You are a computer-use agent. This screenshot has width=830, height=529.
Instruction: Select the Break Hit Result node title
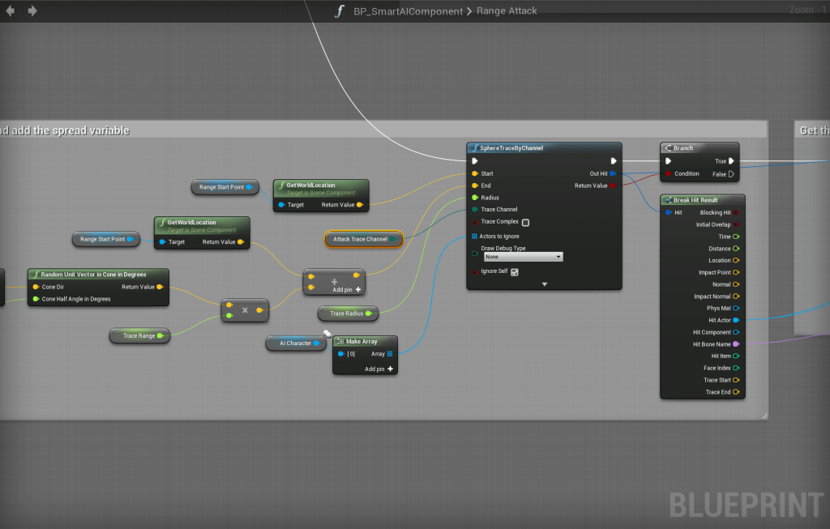695,200
